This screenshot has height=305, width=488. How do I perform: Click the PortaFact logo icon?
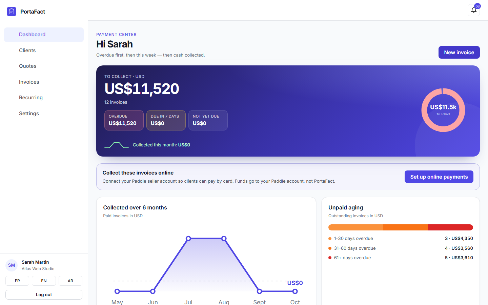pyautogui.click(x=12, y=12)
